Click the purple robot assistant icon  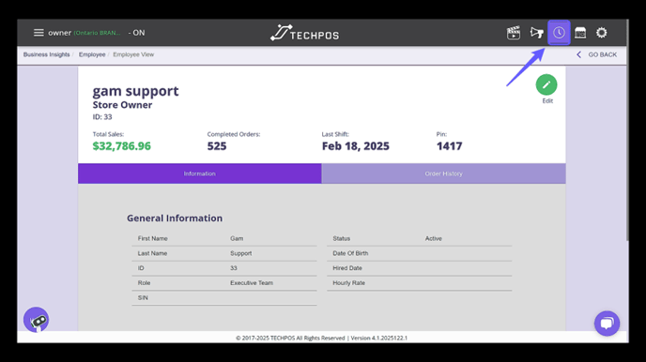point(37,319)
